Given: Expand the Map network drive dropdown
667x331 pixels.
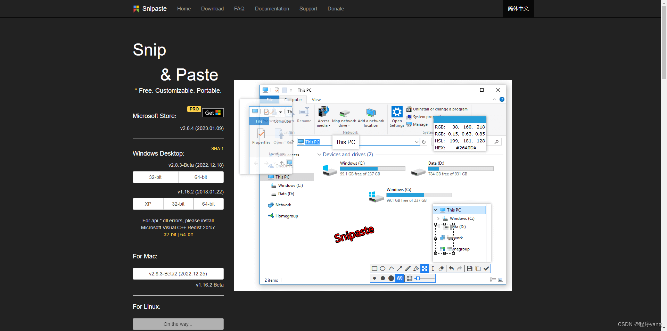Looking at the screenshot, I should pyautogui.click(x=344, y=119).
